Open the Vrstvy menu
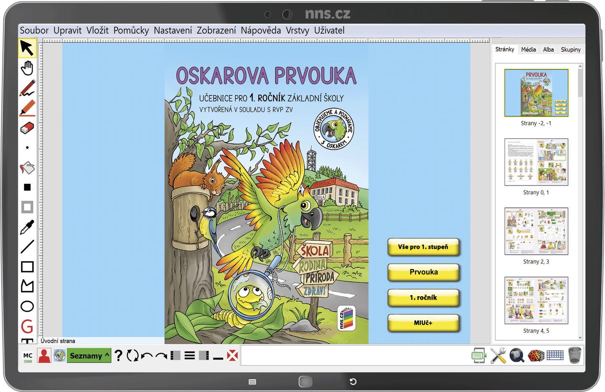Viewport: 605px width, 392px height. [297, 30]
